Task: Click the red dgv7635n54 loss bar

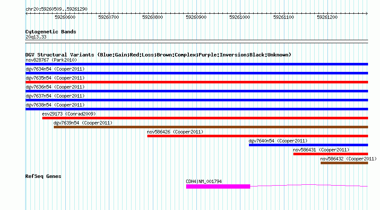Action: click(196, 82)
